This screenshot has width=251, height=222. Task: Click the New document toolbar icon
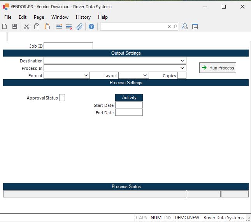point(5,27)
